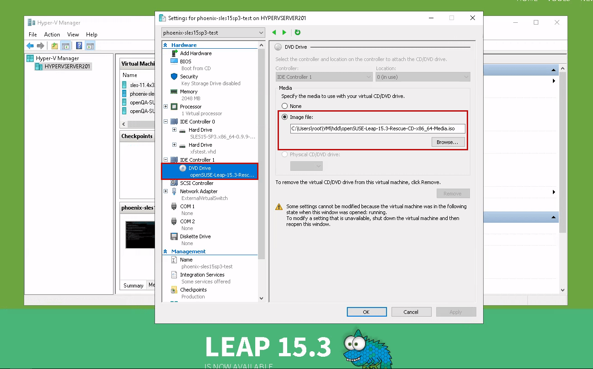Click inside the ISO image path field
This screenshot has width=593, height=369.
click(377, 128)
